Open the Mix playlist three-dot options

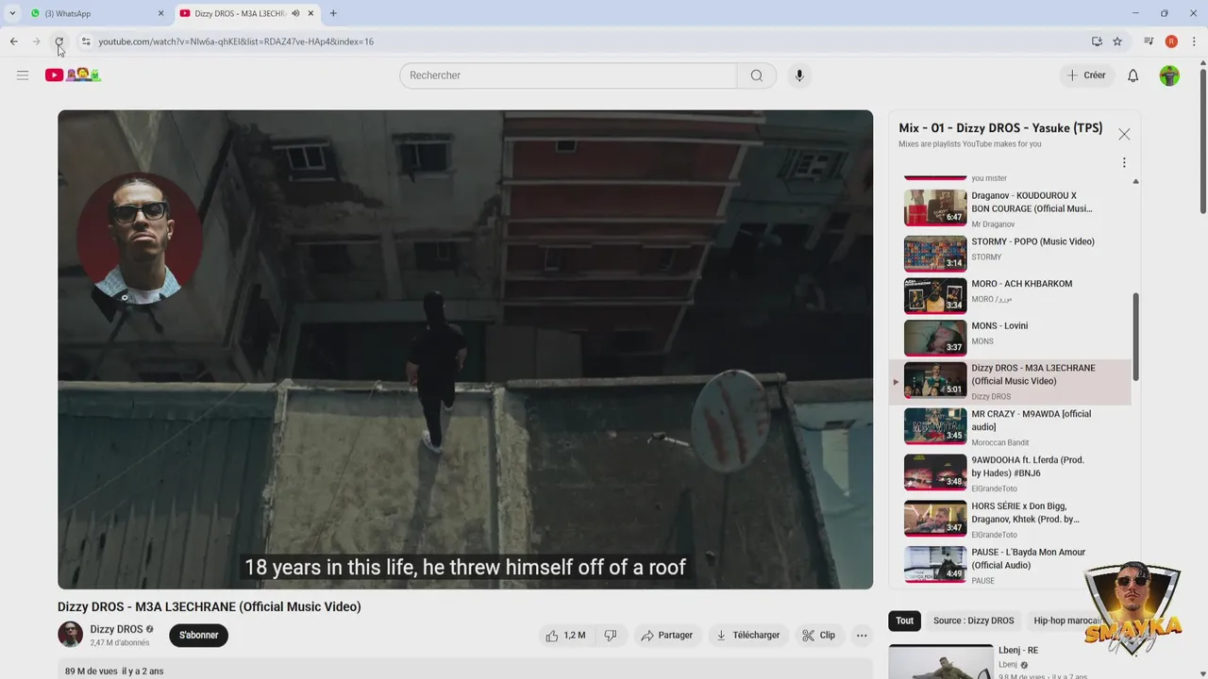(1124, 162)
